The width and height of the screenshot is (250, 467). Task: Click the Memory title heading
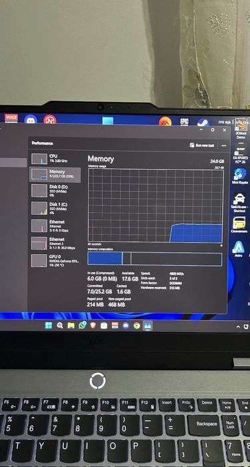click(101, 159)
